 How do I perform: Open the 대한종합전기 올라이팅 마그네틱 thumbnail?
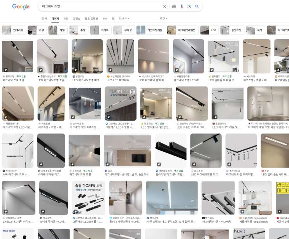click(171, 151)
